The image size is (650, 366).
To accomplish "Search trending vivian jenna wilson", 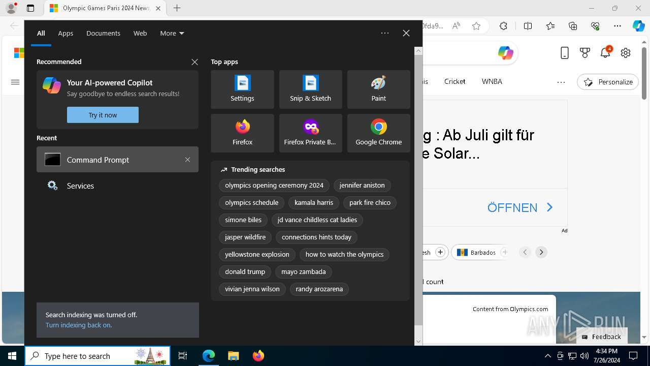I will (x=252, y=289).
